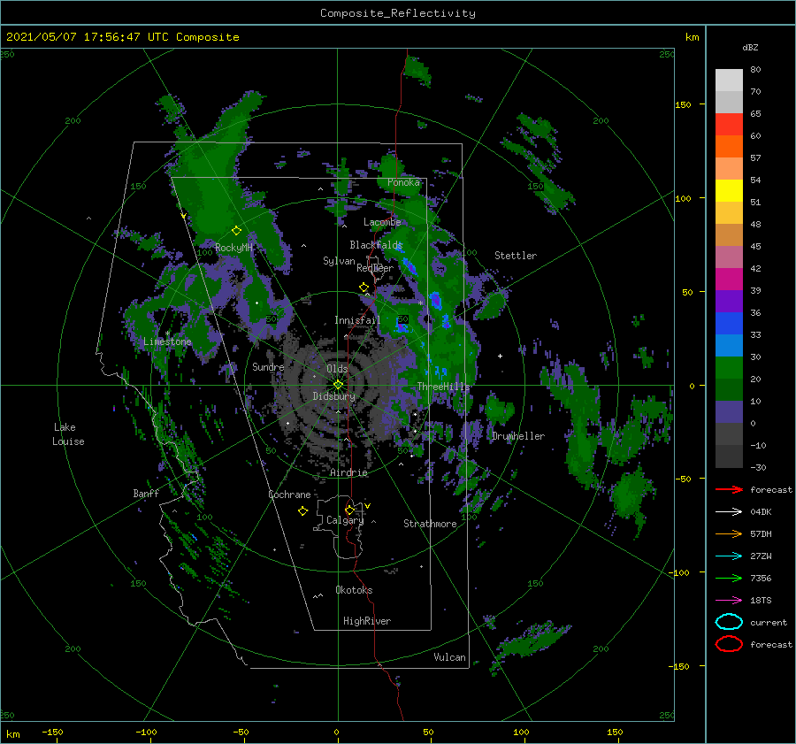This screenshot has width=796, height=744.
Task: Click the Calgary city label
Action: click(345, 520)
